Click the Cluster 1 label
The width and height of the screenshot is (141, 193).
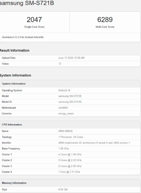coord(7,154)
